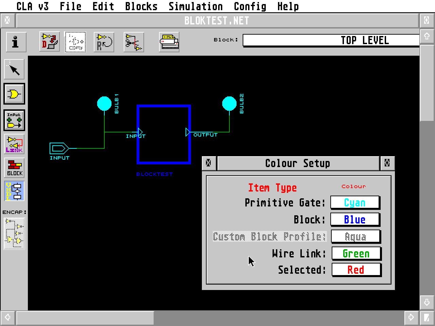Click the down arrow on the vertical scrollbar
This screenshot has height=326, width=435.
pyautogui.click(x=427, y=302)
